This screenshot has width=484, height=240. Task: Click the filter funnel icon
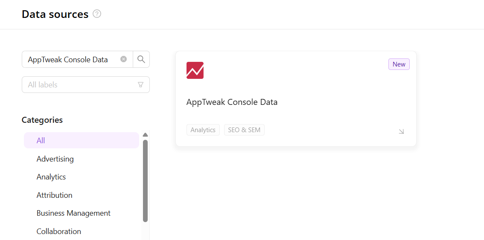coord(140,85)
